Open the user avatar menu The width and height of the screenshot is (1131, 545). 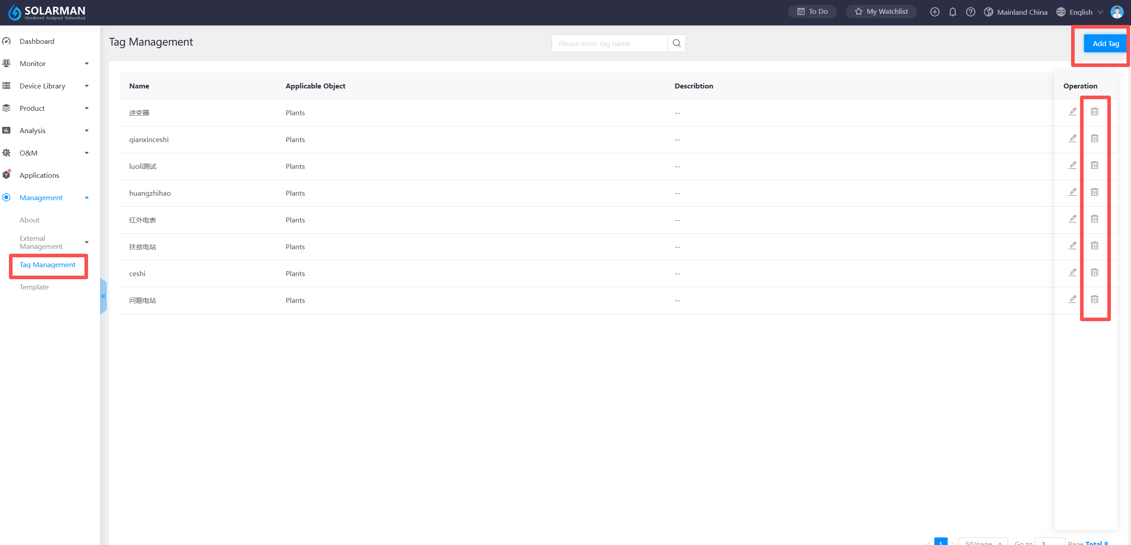coord(1117,12)
